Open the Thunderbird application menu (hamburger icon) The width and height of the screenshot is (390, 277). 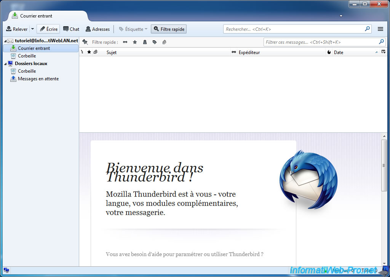380,29
